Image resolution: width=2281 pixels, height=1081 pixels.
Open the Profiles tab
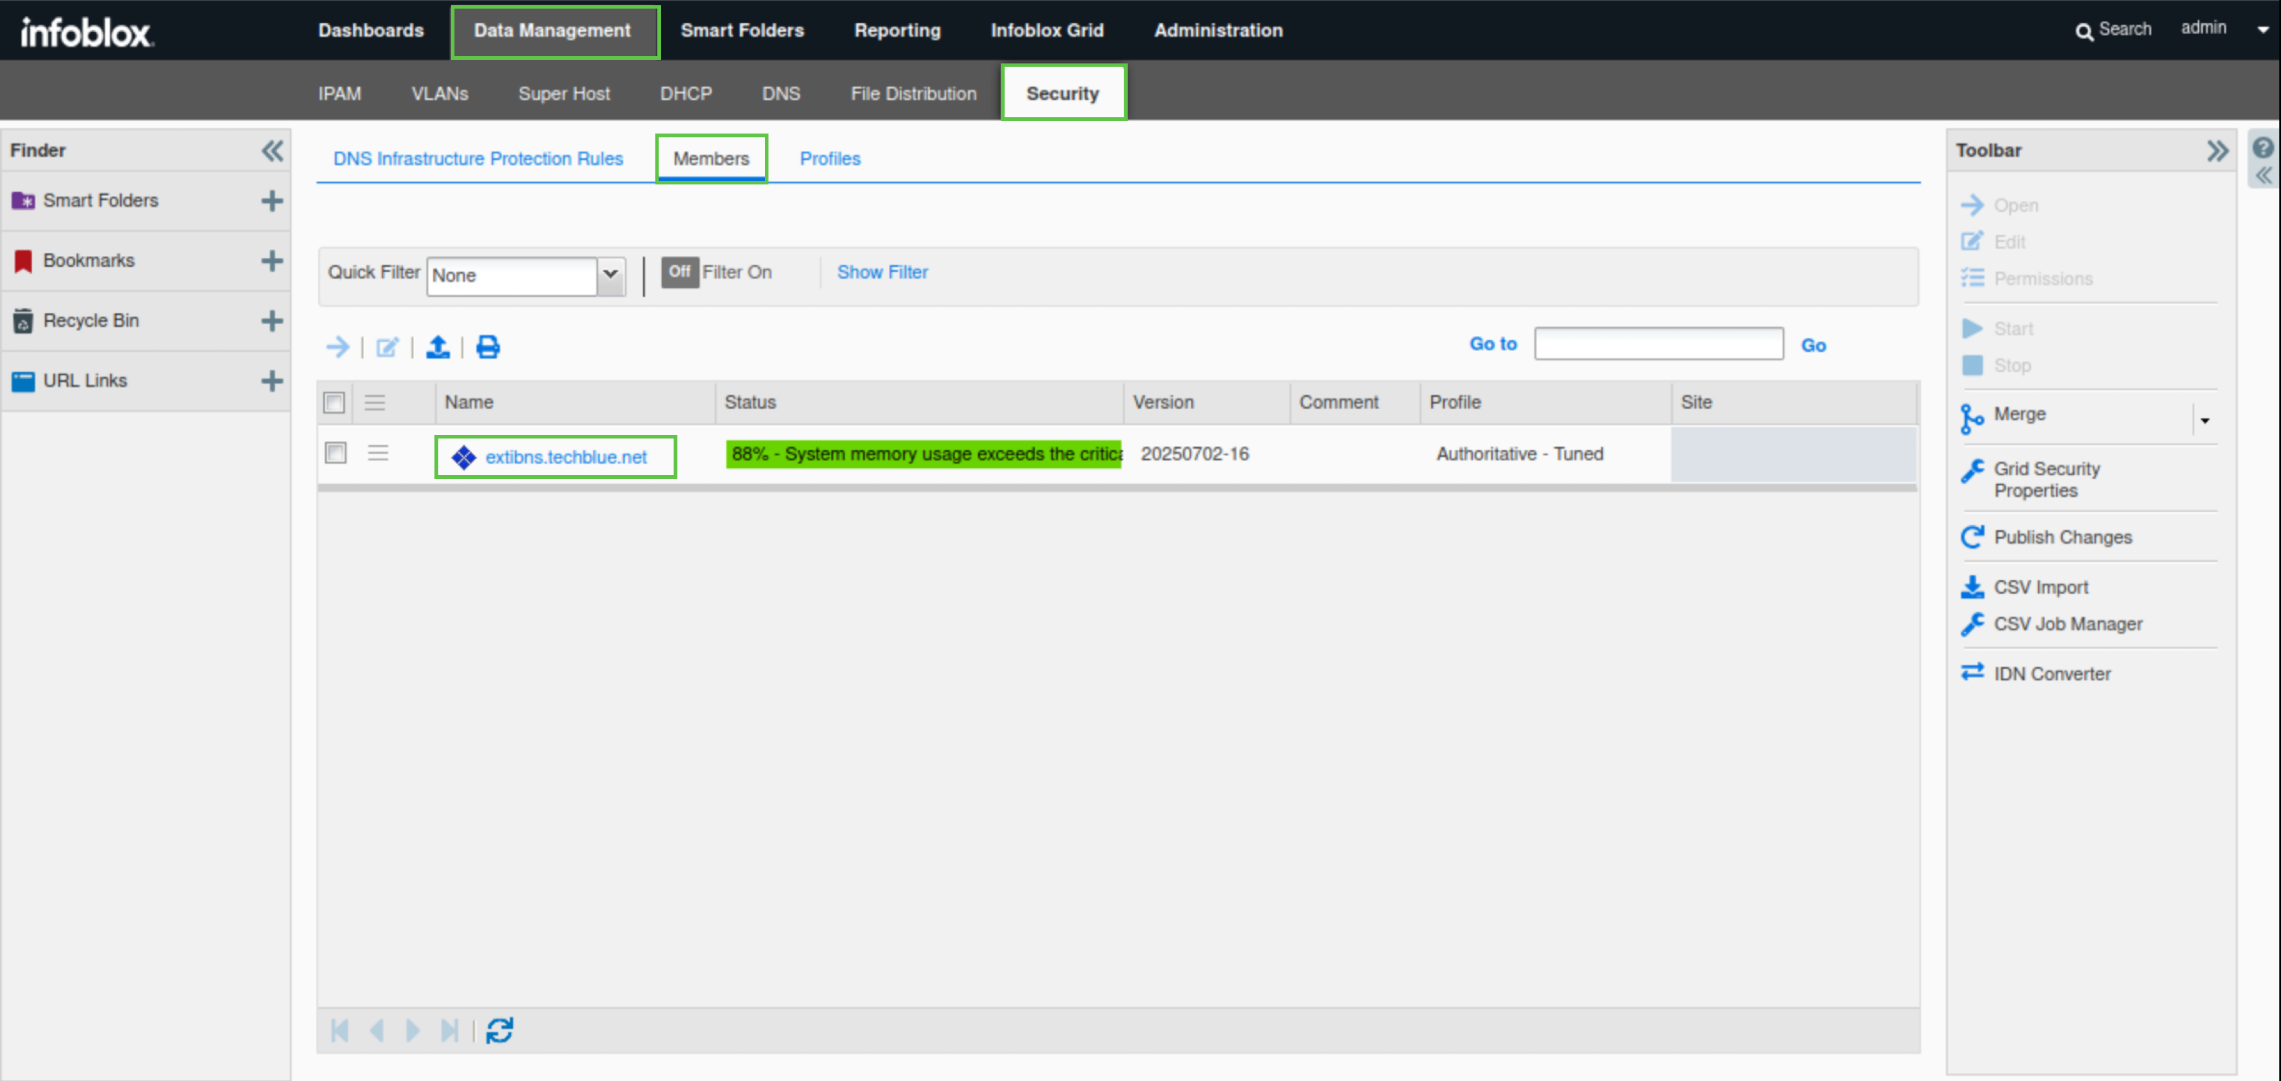[830, 158]
